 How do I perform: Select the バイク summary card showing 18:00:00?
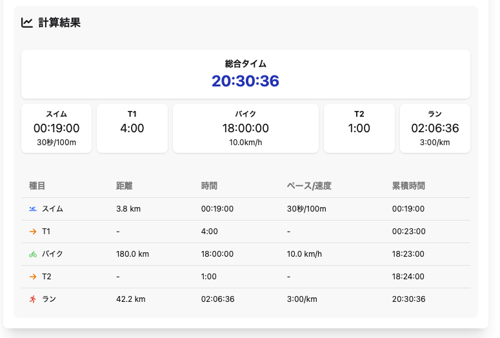point(245,128)
